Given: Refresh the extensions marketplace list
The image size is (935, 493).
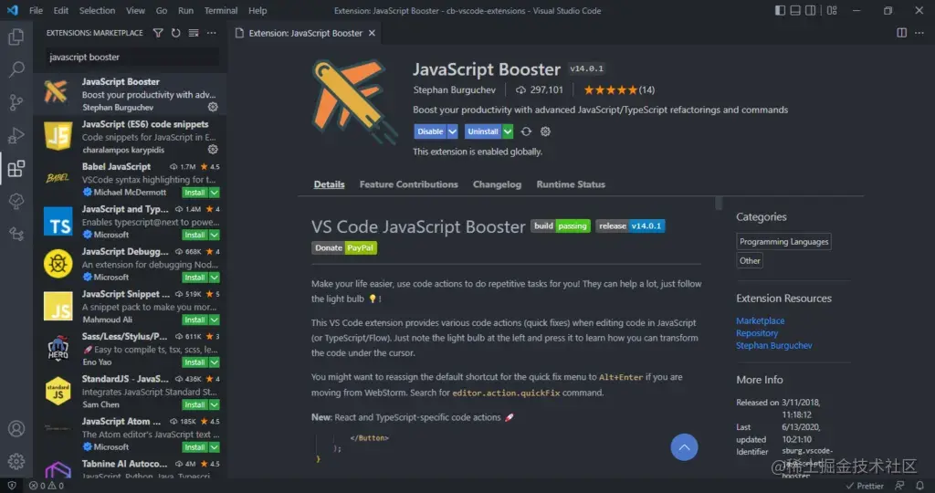Looking at the screenshot, I should tap(176, 33).
